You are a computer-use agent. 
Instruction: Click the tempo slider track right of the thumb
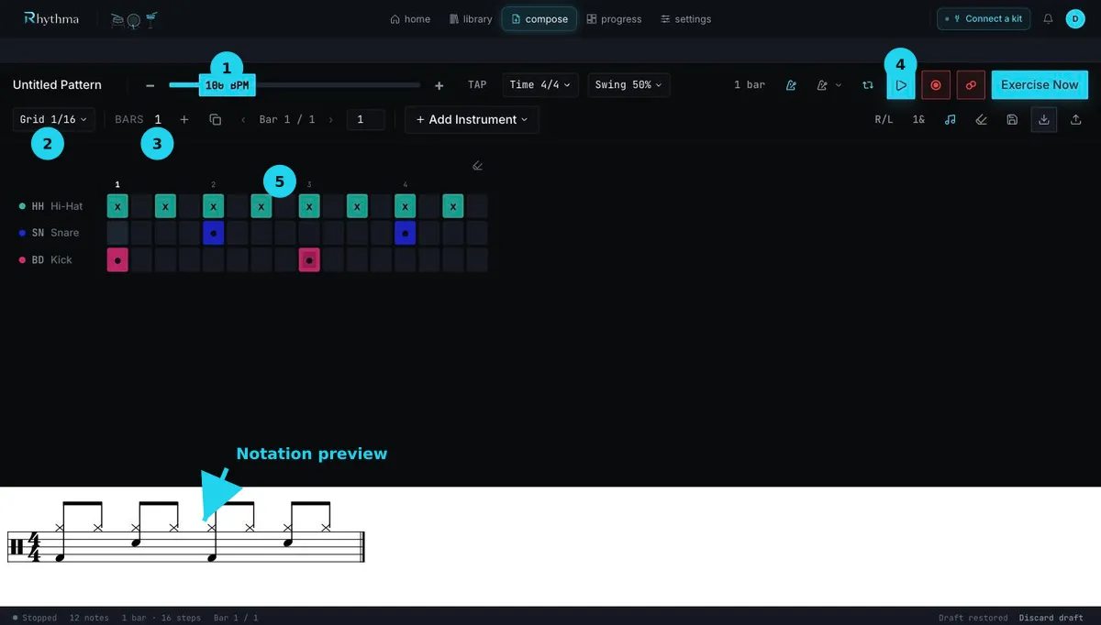coord(338,85)
